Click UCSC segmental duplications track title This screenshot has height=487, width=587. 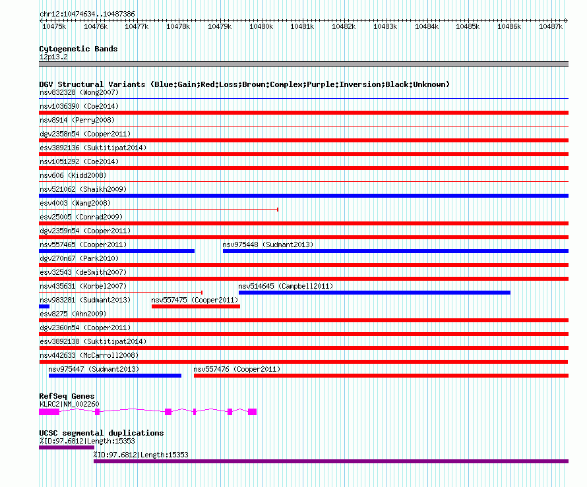point(102,433)
